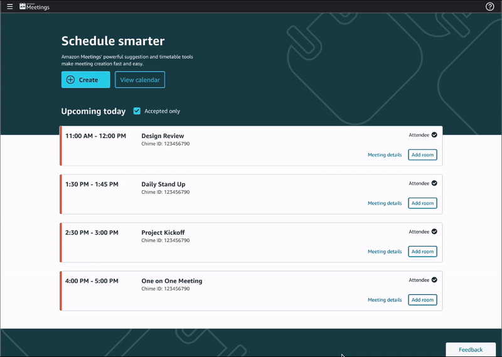The image size is (502, 357).
Task: Open the hamburger navigation menu
Action: tap(10, 6)
